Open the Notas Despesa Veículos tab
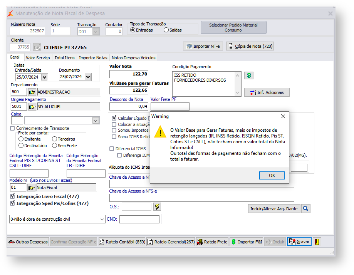Screen dimensions: 354x275 point(133,58)
